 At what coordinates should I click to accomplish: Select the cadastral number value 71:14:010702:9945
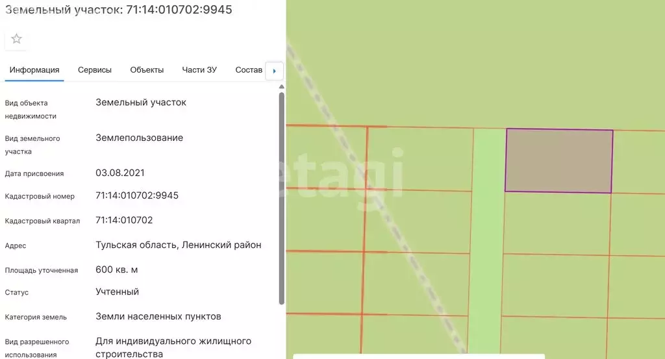pyautogui.click(x=137, y=195)
